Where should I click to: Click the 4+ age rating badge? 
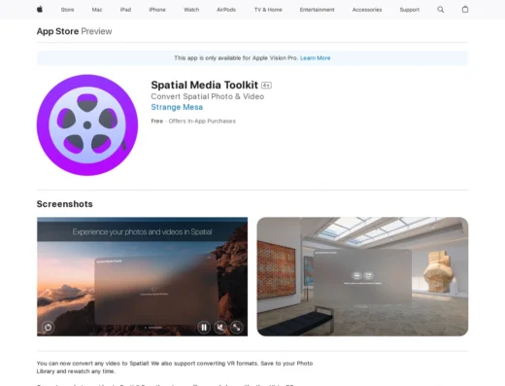(x=266, y=86)
